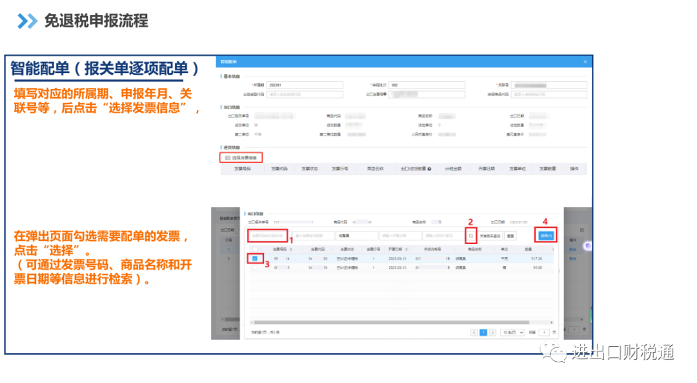The width and height of the screenshot is (697, 383).
Task: Click the 出口发票号 input field
Action: tap(427, 94)
